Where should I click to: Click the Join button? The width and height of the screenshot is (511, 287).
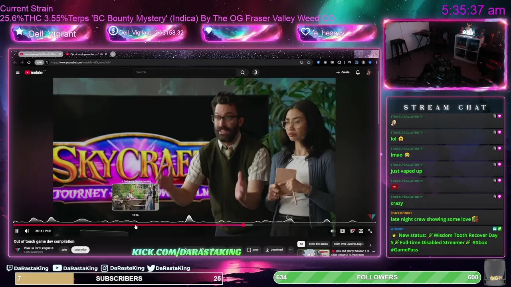pos(64,250)
